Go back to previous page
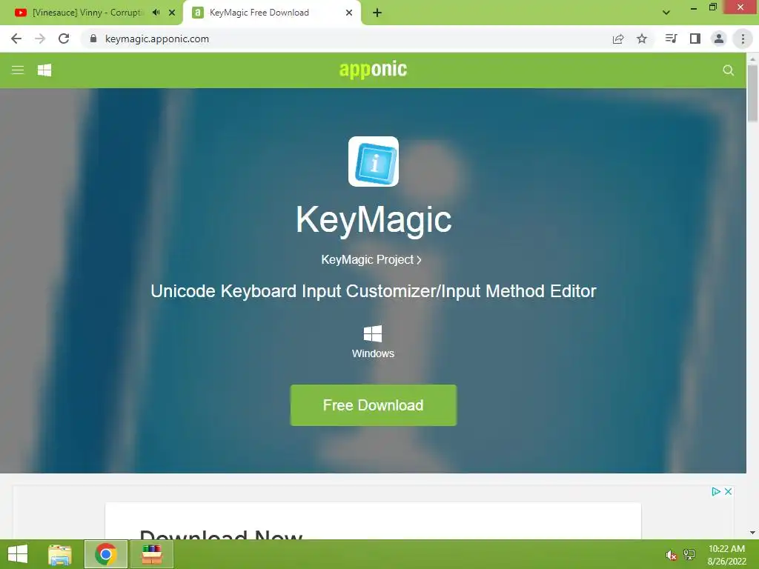Screen dimensions: 759x569 click(16, 39)
